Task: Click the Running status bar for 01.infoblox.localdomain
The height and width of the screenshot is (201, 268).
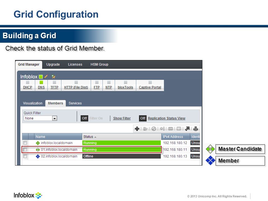Action: pyautogui.click(x=121, y=150)
